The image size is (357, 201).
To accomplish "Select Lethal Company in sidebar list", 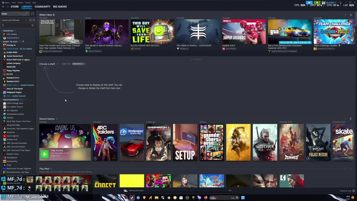I will [x=14, y=63].
